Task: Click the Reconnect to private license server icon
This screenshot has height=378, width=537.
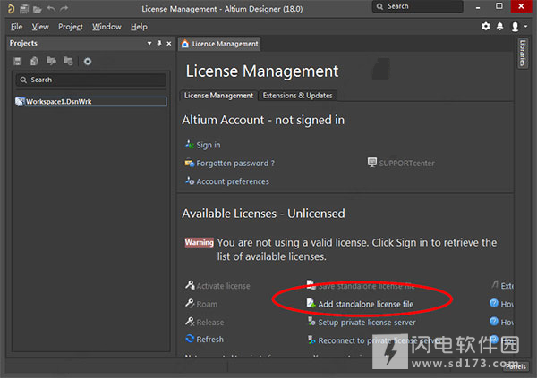Action: (x=311, y=340)
